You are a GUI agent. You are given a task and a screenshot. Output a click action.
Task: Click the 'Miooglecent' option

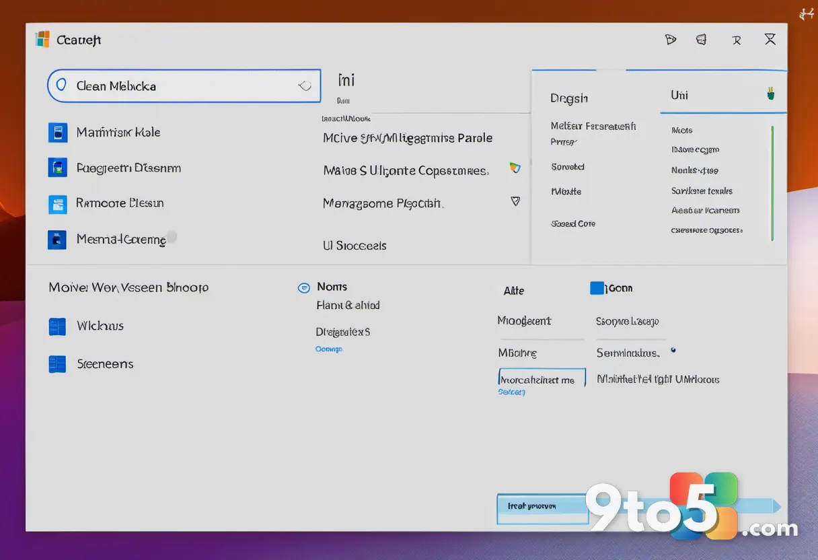click(x=524, y=321)
